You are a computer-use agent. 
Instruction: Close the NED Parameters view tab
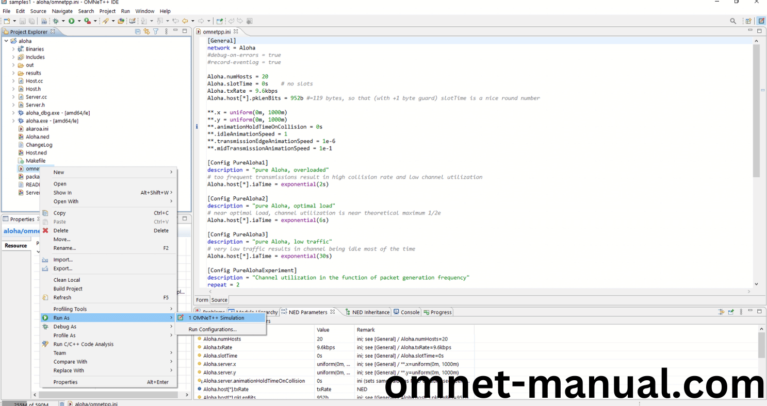(333, 312)
